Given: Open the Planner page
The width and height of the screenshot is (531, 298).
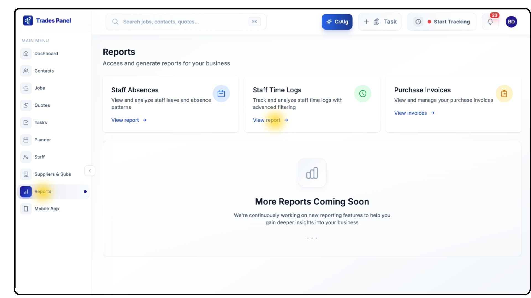Looking at the screenshot, I should click(43, 140).
